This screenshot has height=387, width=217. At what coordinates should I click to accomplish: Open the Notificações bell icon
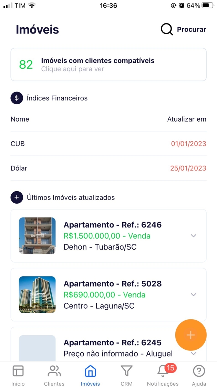pyautogui.click(x=163, y=371)
